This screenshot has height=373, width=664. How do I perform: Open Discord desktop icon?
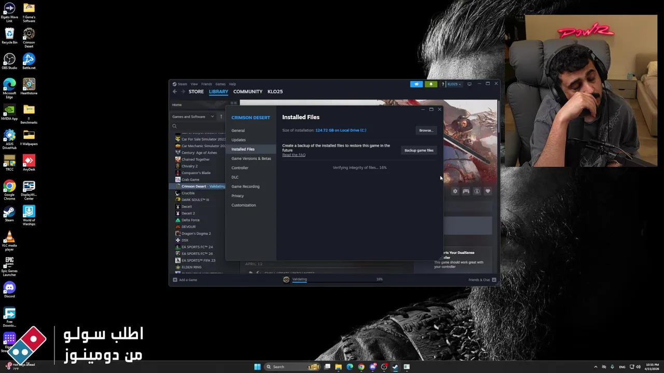tap(9, 290)
